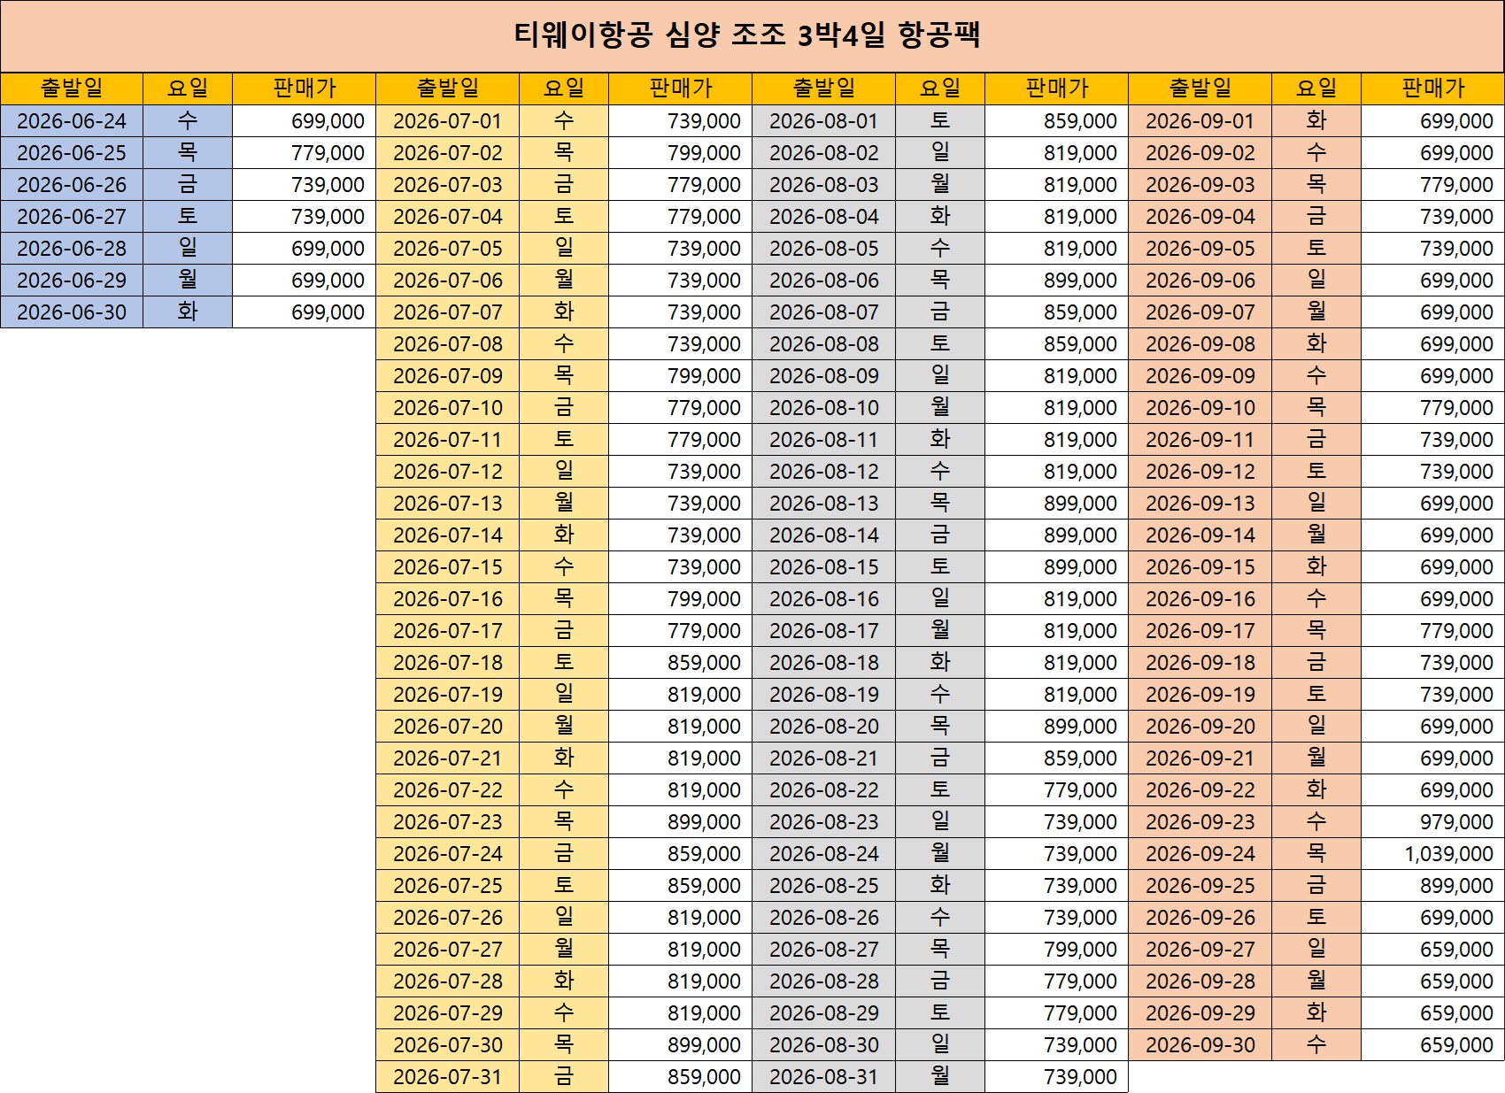Click the price next to 2026-08-22

point(1056,790)
